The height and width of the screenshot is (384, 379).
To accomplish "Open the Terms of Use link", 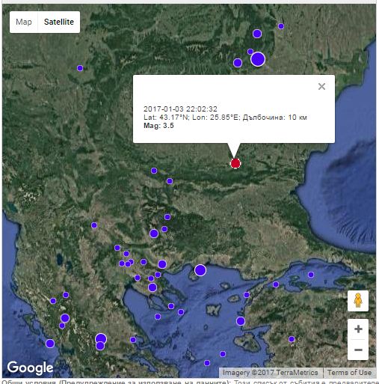I will [349, 372].
